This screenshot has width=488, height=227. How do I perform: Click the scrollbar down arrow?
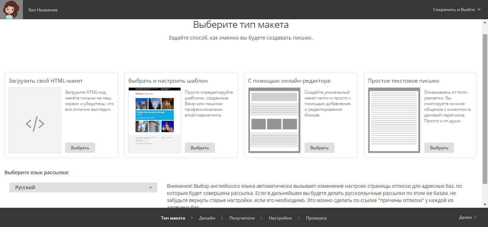coord(485,205)
